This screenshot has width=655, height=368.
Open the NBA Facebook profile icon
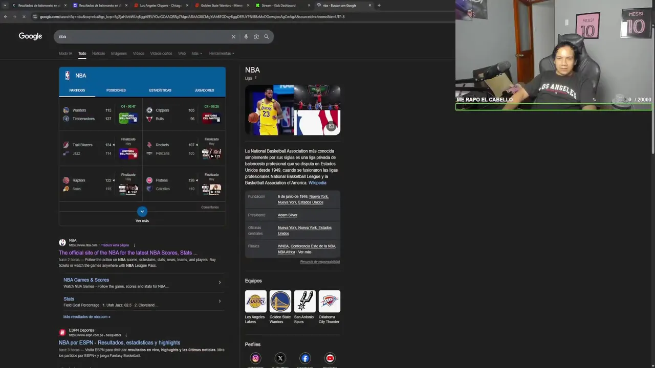[305, 358]
